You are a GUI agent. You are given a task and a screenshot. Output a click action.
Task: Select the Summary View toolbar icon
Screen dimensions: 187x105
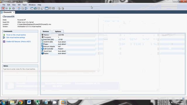tap(46, 8)
